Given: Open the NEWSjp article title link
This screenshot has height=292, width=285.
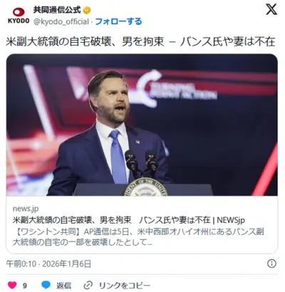Looking at the screenshot, I should (128, 220).
